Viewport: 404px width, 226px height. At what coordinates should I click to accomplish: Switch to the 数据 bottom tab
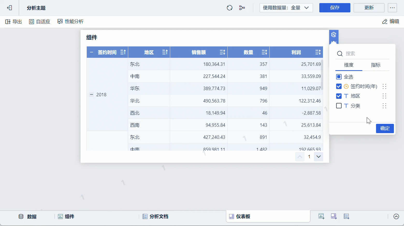[x=28, y=216]
